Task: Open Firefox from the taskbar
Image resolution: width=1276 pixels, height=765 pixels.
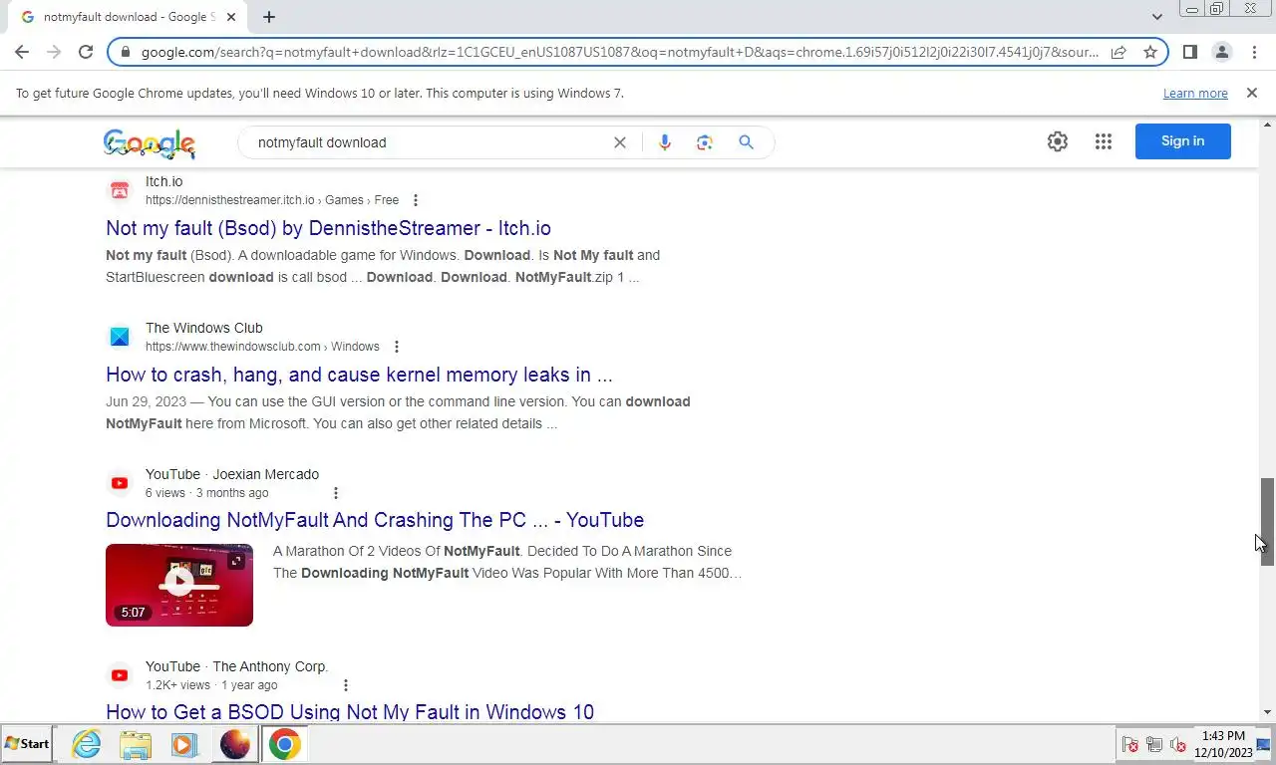Action: [x=234, y=744]
